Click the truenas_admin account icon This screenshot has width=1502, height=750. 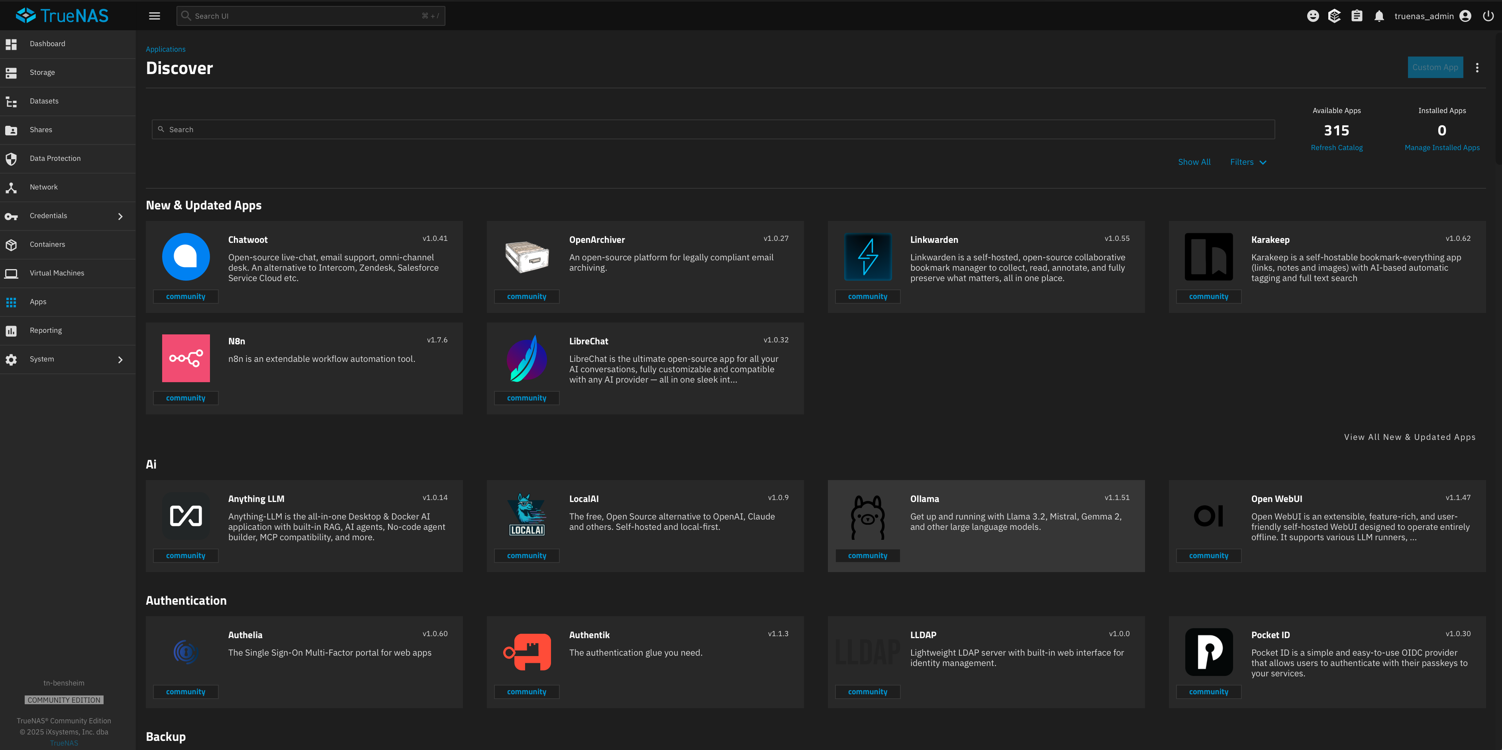coord(1465,16)
